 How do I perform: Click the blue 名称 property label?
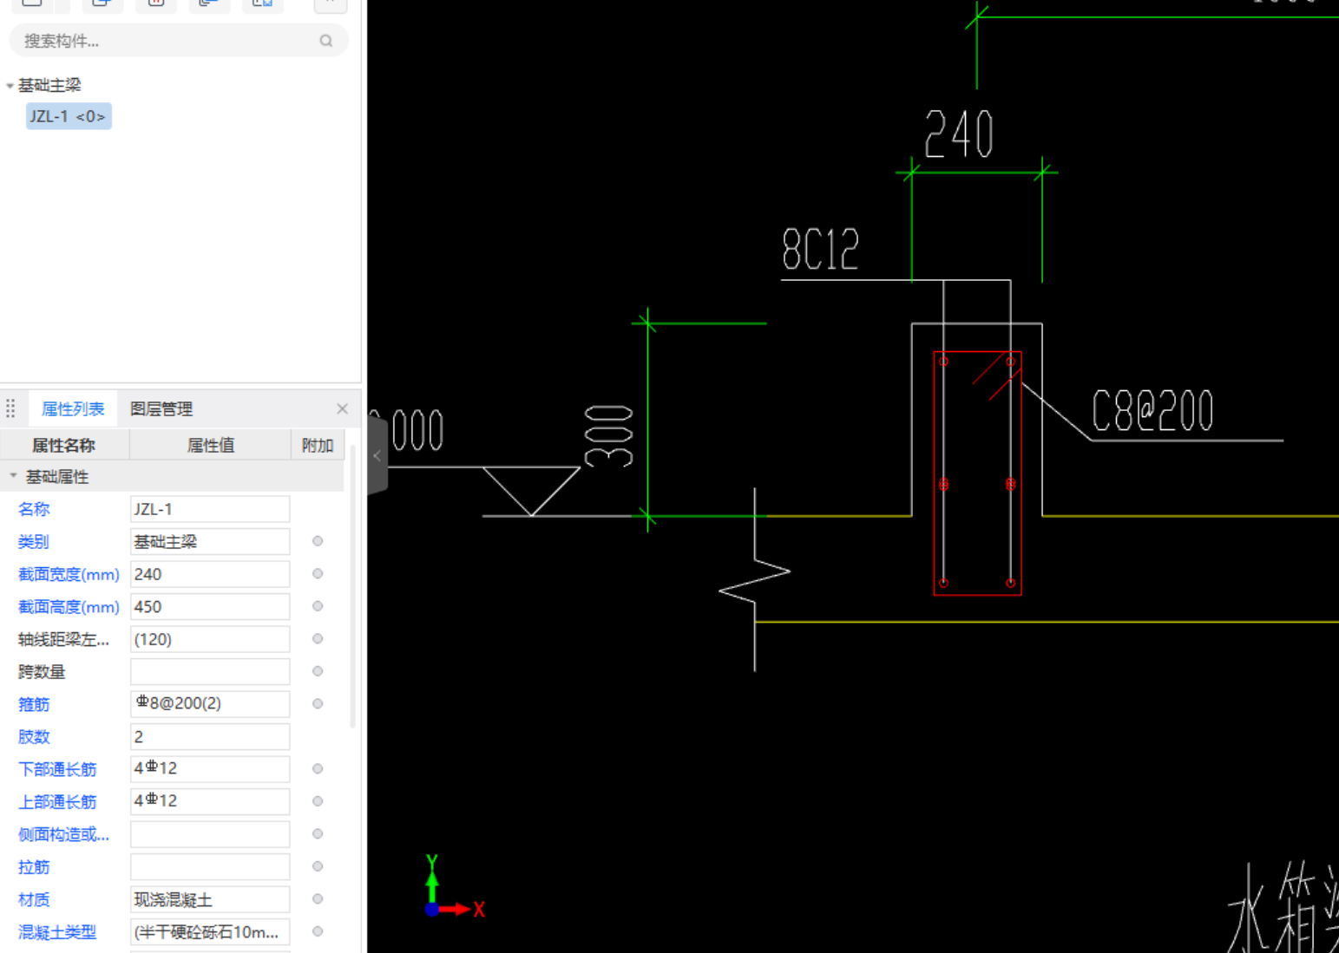pos(34,509)
